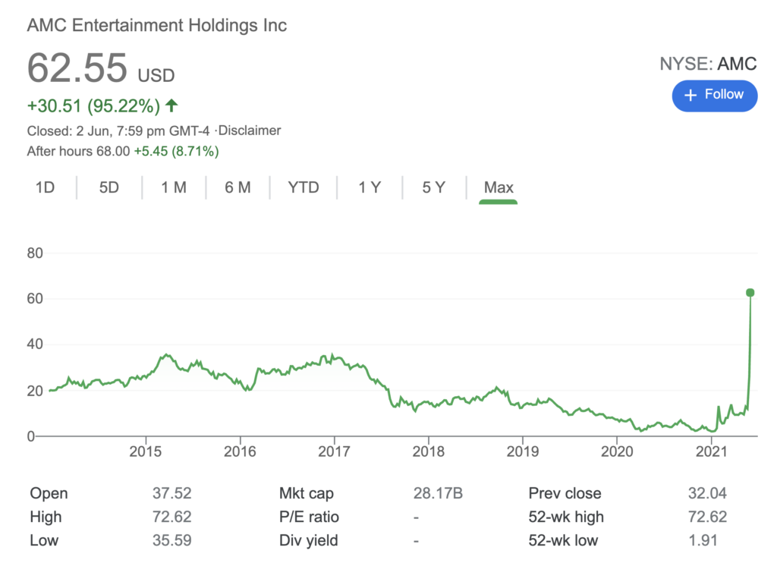Image resolution: width=777 pixels, height=582 pixels.
Task: Click the P/E ratio label
Action: tap(310, 517)
